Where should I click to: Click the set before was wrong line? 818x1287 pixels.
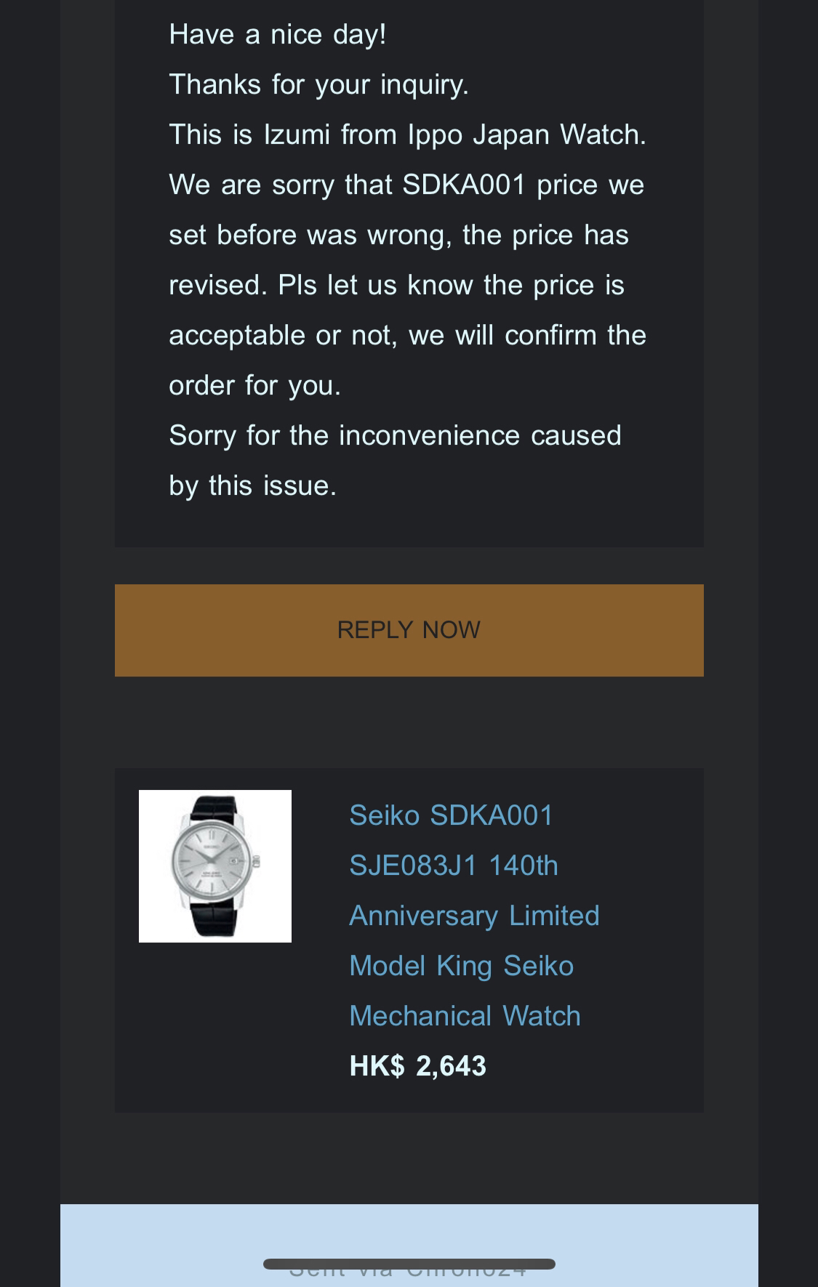coord(398,235)
